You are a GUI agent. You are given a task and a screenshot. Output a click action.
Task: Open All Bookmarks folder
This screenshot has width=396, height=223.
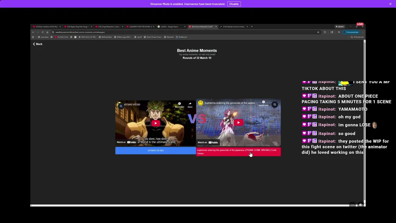(358, 37)
